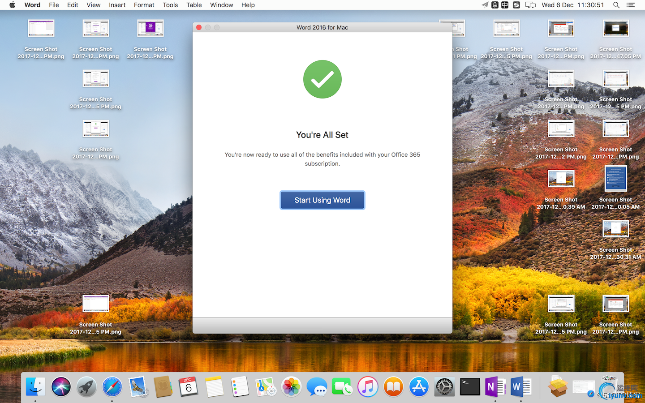Launch Siri from the Dock
The width and height of the screenshot is (645, 403).
(61, 387)
